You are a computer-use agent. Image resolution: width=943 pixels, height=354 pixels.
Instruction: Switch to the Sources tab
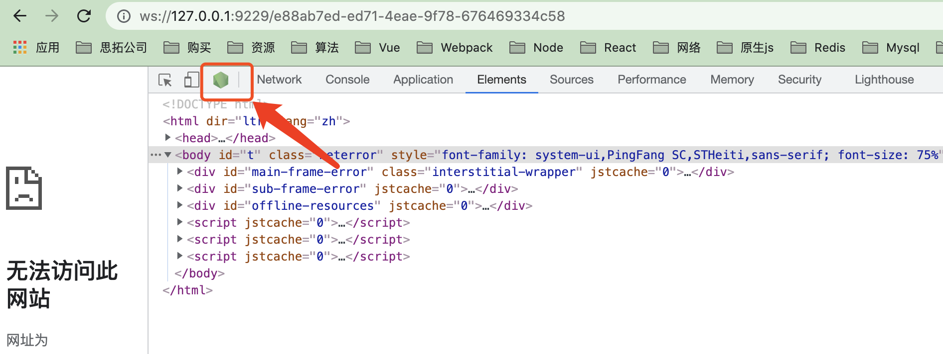pos(572,80)
